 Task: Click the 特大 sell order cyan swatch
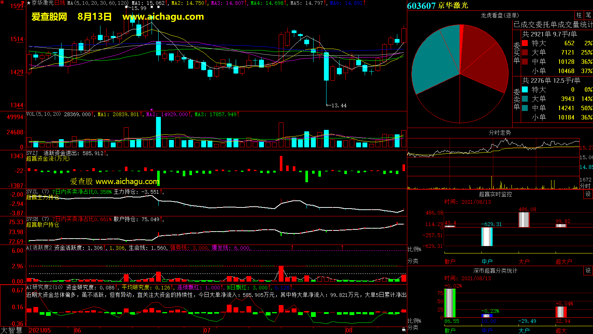pyautogui.click(x=525, y=90)
